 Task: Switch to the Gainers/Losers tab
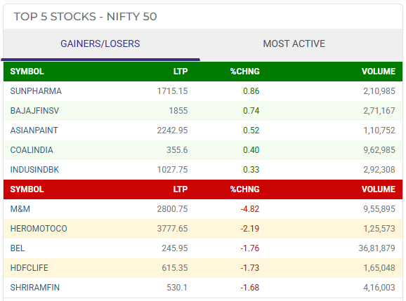pyautogui.click(x=100, y=44)
